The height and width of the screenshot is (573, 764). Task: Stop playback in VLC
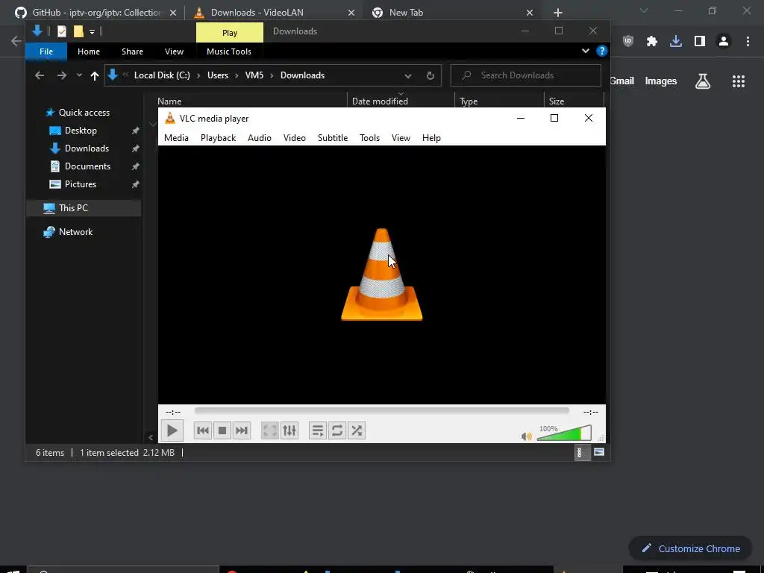(222, 430)
